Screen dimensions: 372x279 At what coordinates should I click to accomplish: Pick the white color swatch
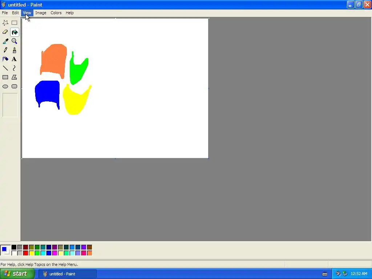(x=14, y=253)
